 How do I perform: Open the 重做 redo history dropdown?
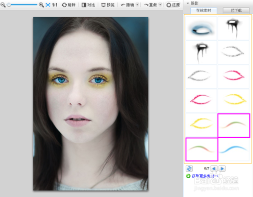coord(160,5)
